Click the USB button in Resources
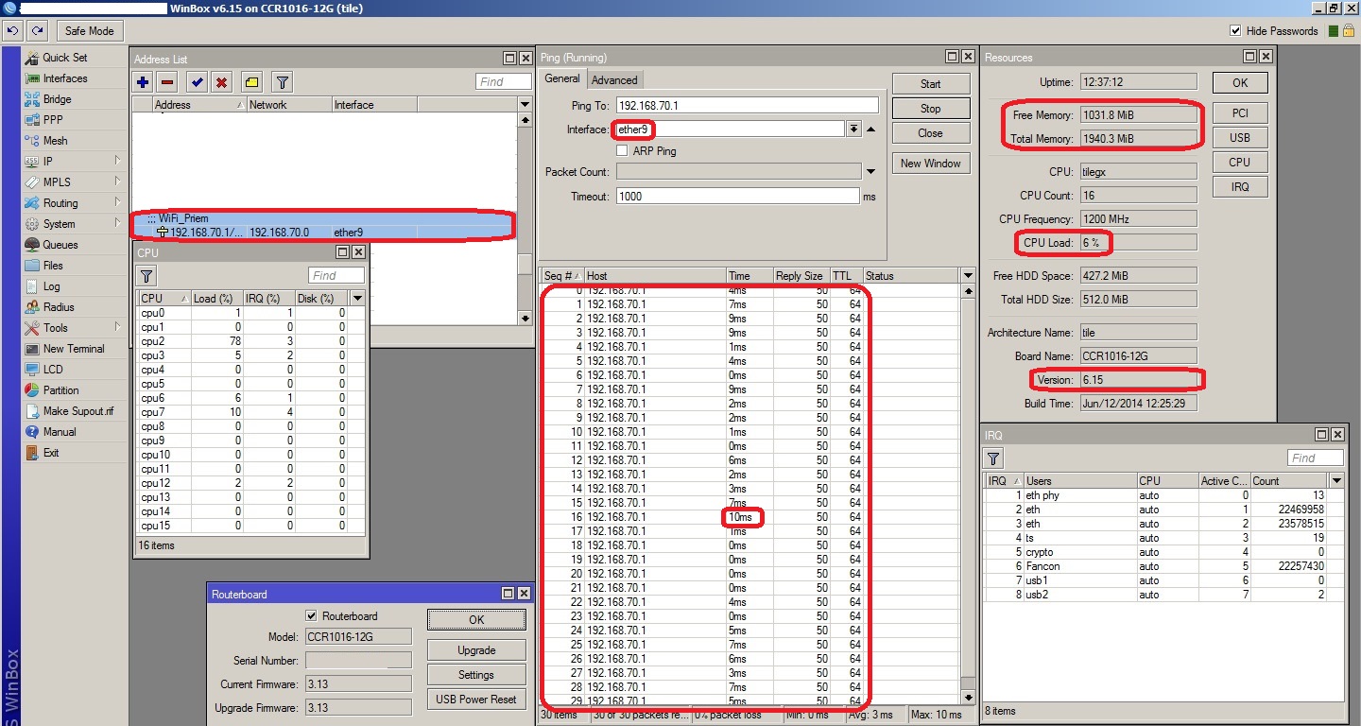1361x726 pixels. (x=1240, y=138)
